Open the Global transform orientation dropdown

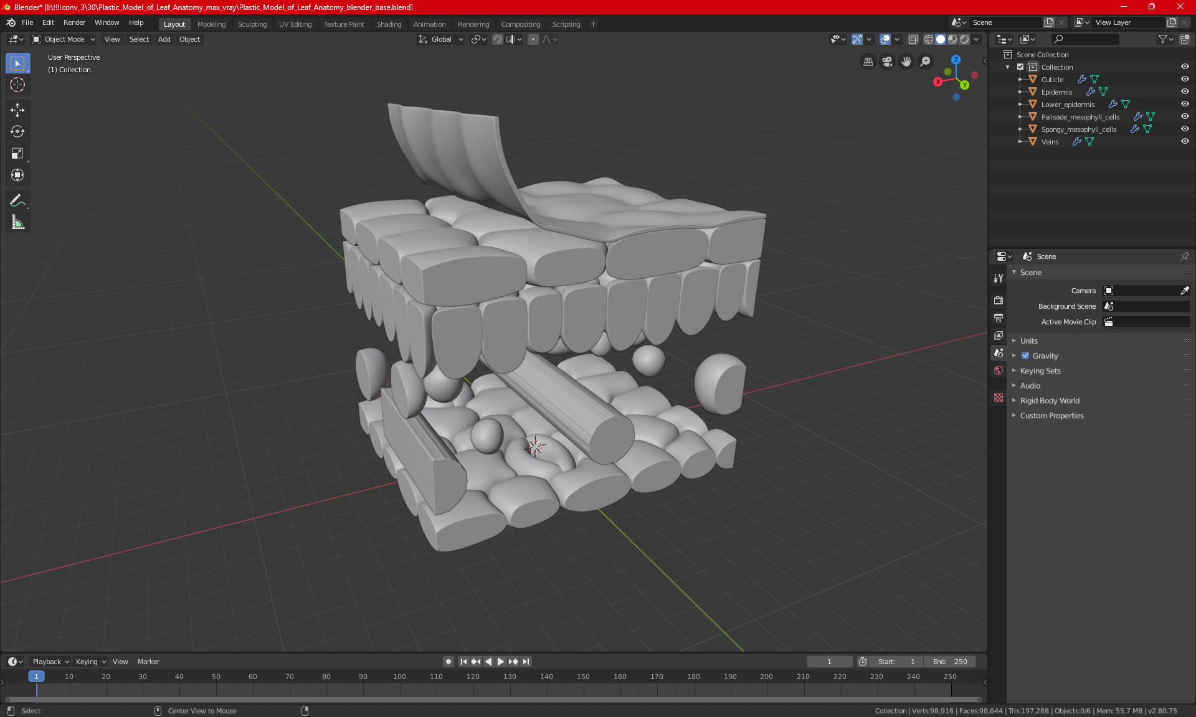tap(440, 39)
